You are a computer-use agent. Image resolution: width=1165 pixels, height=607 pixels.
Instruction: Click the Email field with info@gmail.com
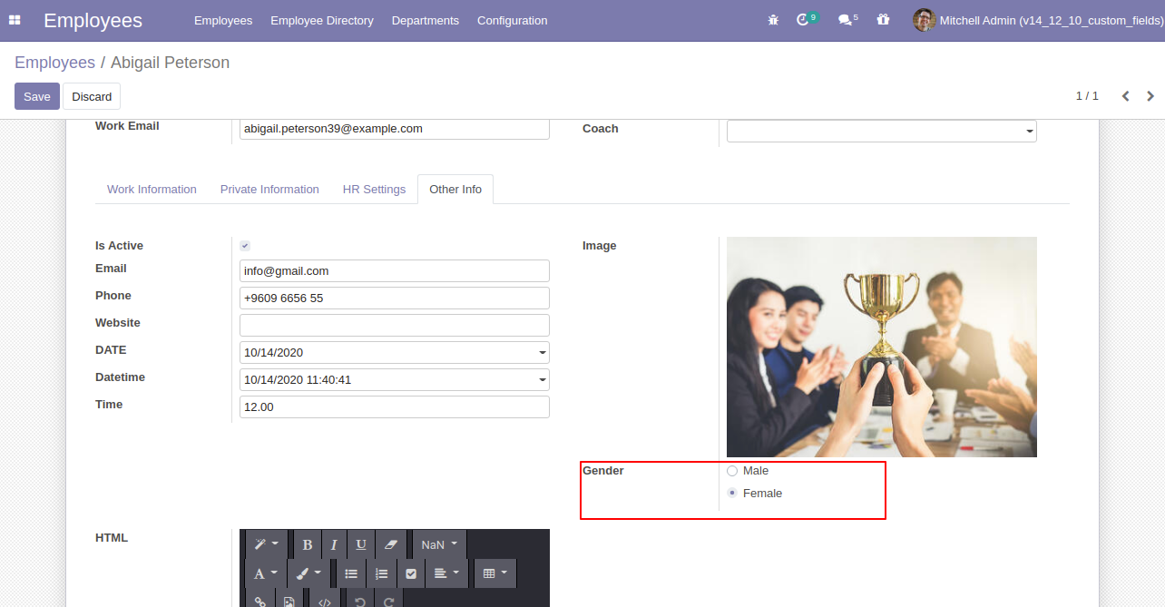[x=395, y=270]
